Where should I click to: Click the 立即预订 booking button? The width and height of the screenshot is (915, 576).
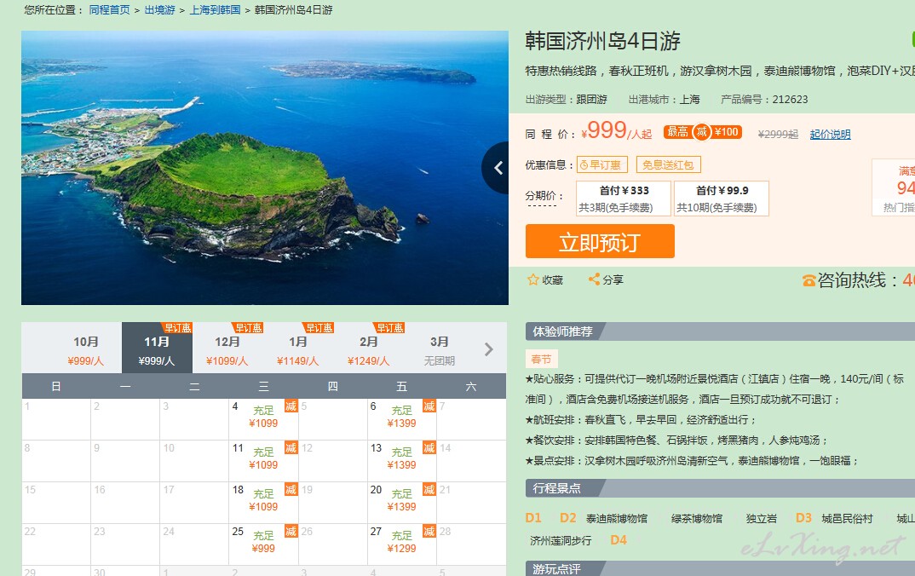point(600,241)
